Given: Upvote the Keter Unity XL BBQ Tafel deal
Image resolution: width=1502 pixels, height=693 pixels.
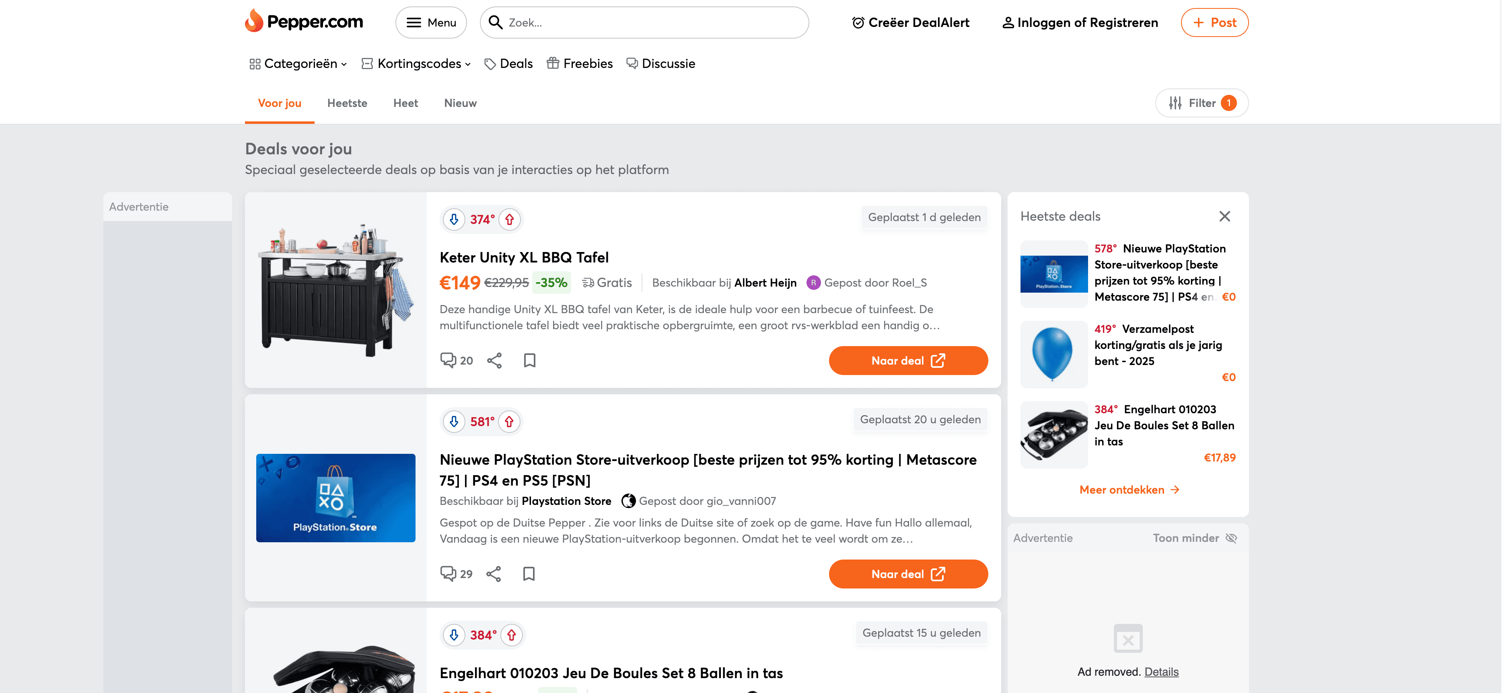Looking at the screenshot, I should pos(510,219).
